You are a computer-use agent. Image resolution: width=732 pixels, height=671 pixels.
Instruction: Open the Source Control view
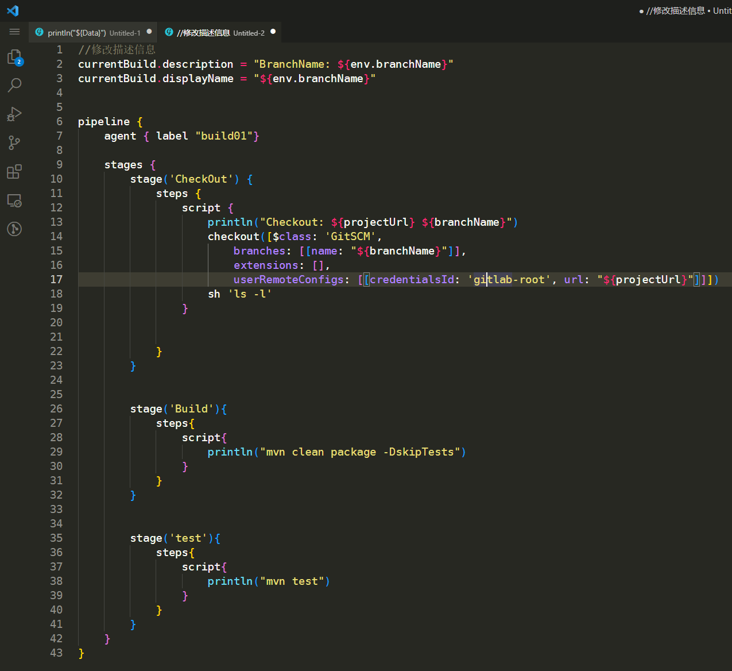(14, 142)
